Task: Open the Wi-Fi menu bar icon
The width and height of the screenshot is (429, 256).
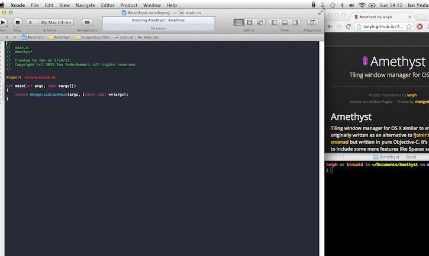Action: tap(362, 5)
